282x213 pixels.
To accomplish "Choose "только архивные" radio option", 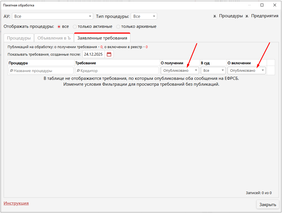I will click(x=118, y=27).
